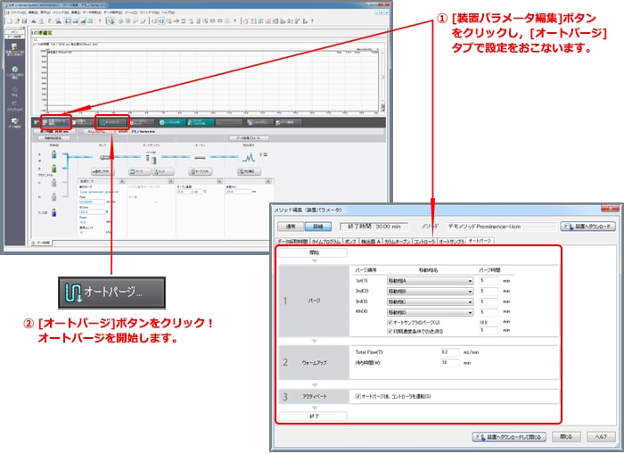This screenshot has height=454, width=624.
Task: Click the ヘルプ button in dialog
Action: 601,437
